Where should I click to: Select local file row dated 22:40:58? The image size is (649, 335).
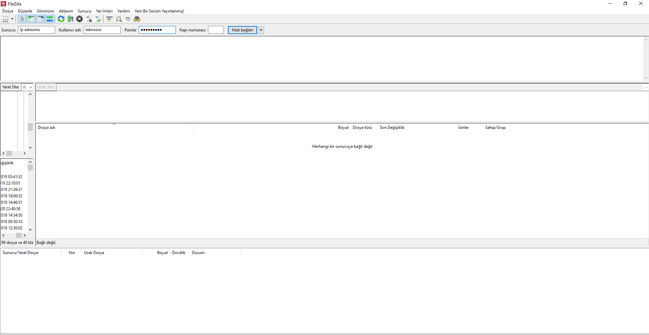[x=14, y=209]
